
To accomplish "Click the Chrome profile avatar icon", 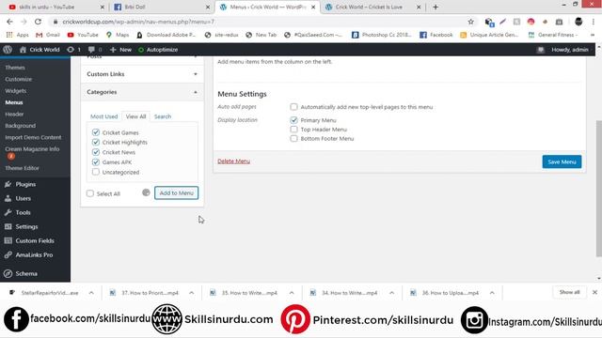I will 578,22.
